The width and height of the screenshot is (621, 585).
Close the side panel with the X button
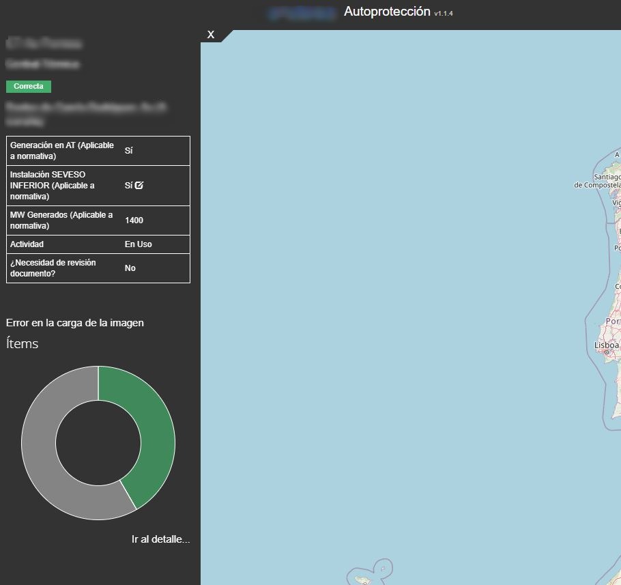pos(211,34)
